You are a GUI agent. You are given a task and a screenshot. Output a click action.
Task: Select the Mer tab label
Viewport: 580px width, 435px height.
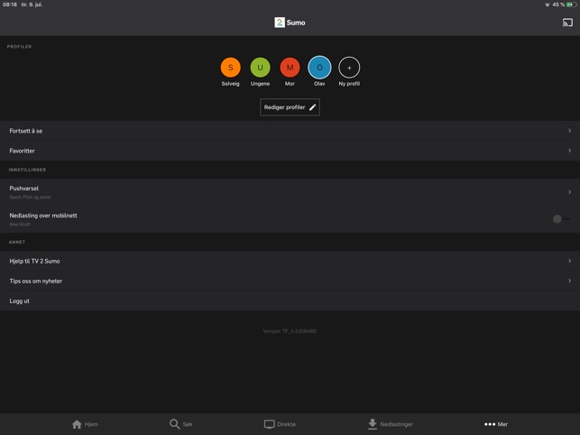click(x=502, y=424)
